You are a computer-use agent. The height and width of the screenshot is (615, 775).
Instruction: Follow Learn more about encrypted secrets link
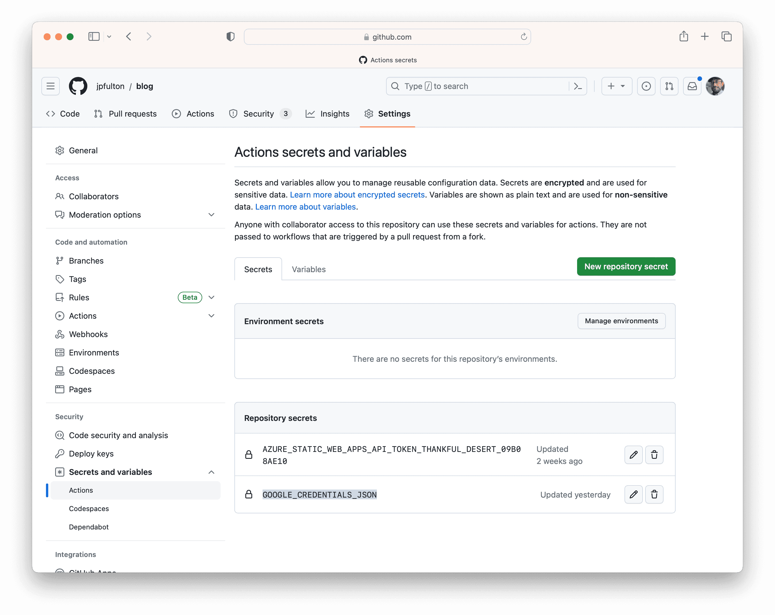(357, 195)
